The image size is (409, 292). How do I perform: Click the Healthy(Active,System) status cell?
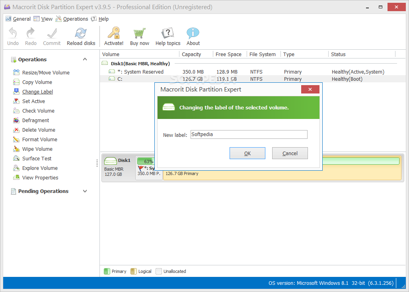[358, 72]
